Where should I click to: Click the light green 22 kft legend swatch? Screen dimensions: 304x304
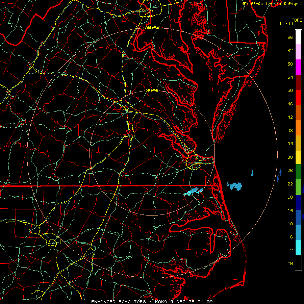[298, 187]
